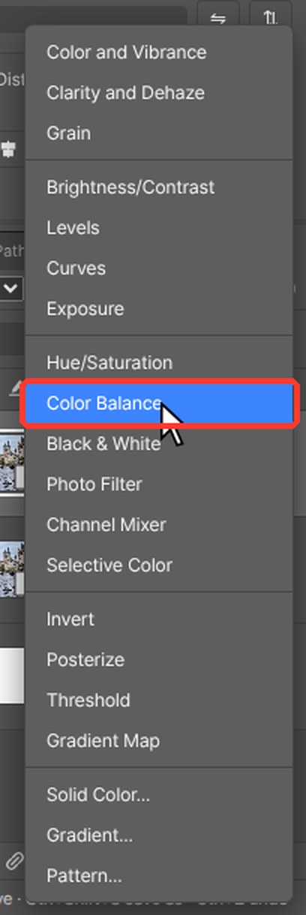
Task: Add a Threshold adjustment
Action: point(159,700)
